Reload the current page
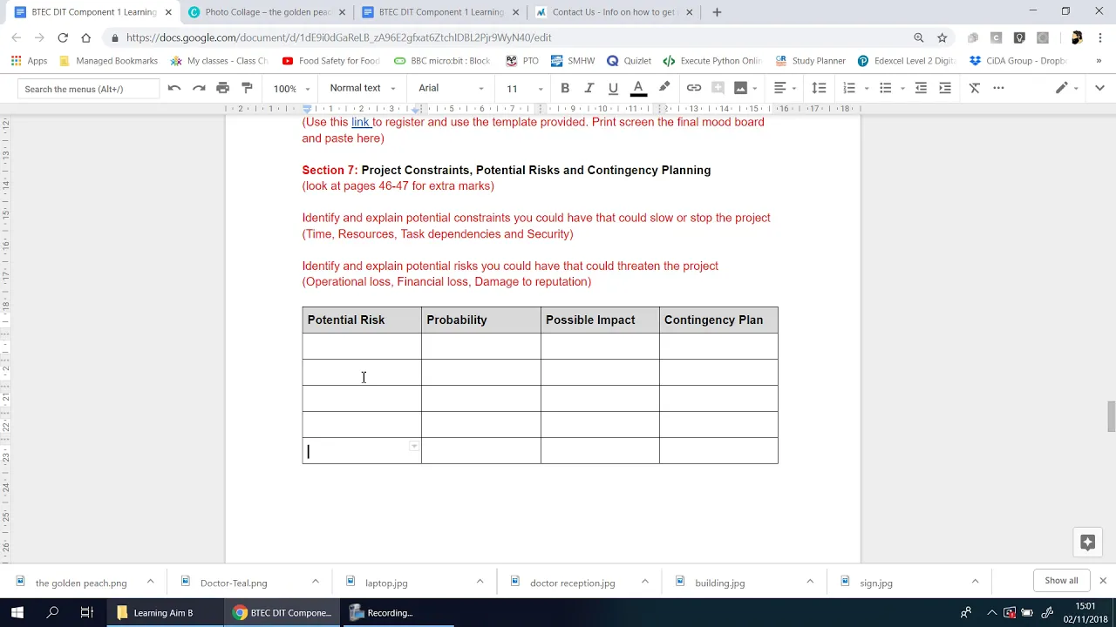Viewport: 1116px width, 627px height. (x=63, y=37)
